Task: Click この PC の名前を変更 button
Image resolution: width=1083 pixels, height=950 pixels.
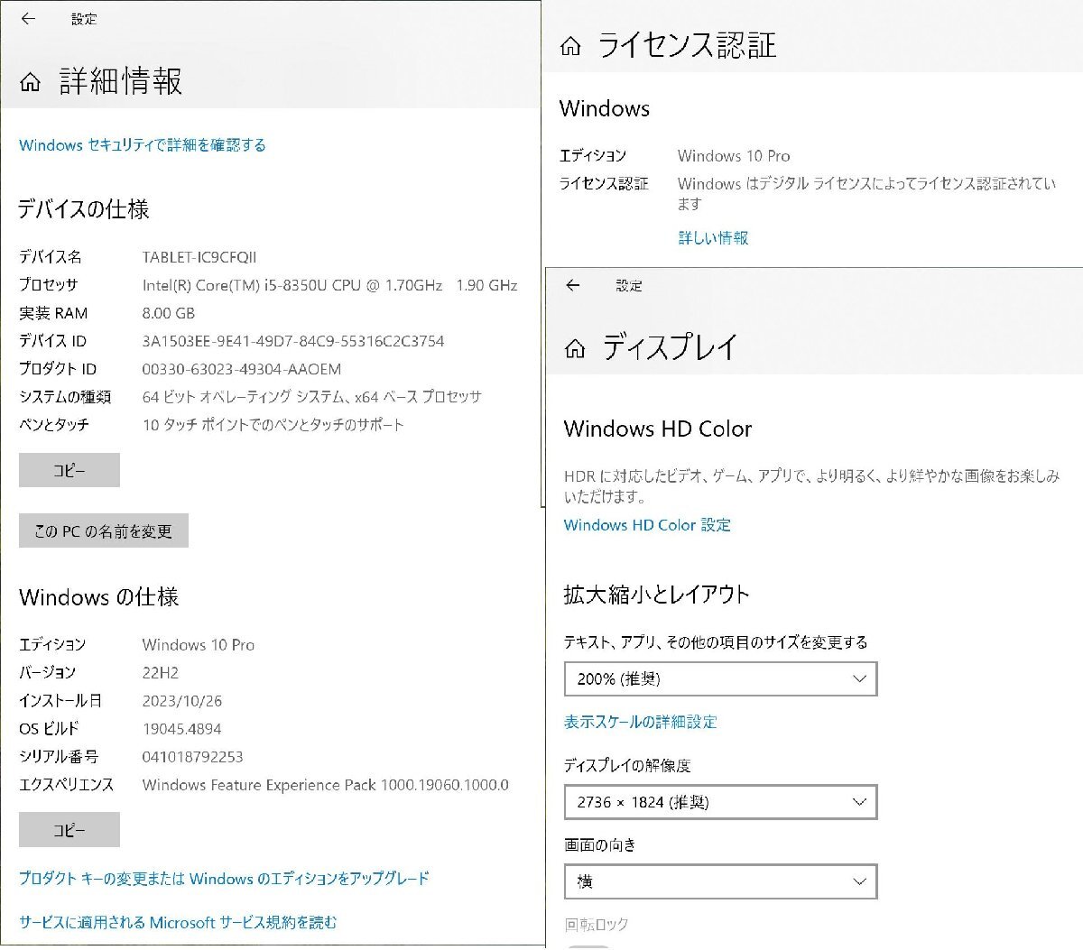Action: [104, 531]
